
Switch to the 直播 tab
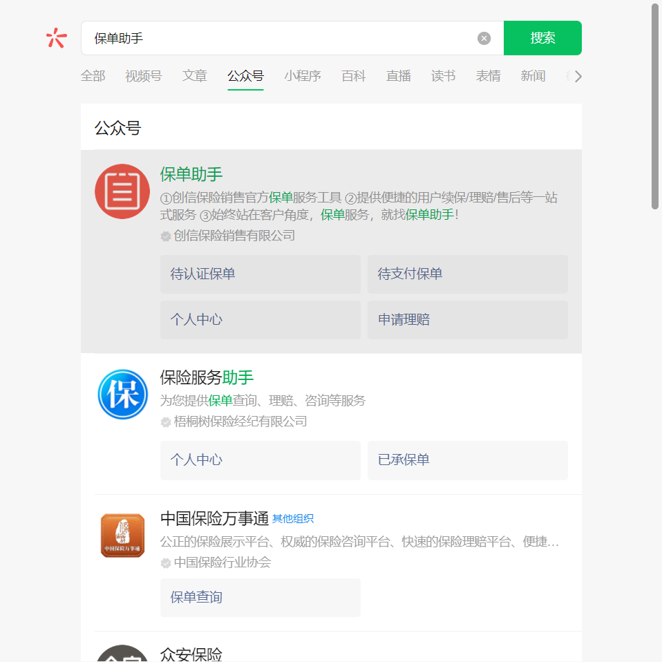click(x=399, y=76)
